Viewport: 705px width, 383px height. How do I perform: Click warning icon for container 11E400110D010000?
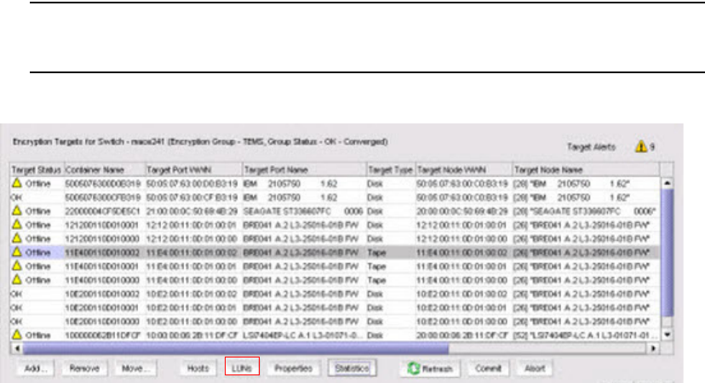pyautogui.click(x=17, y=279)
